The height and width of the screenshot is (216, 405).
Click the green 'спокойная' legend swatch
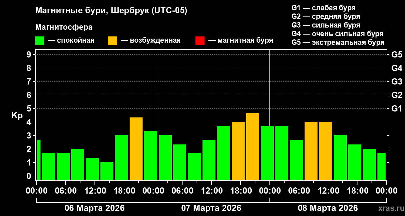39,41
